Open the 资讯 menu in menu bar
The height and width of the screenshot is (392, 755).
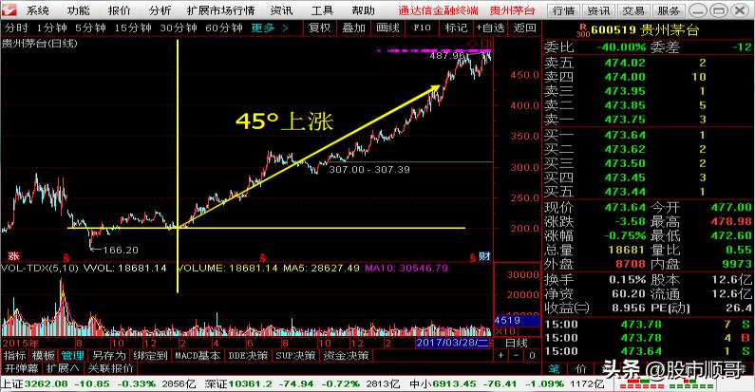tap(281, 10)
